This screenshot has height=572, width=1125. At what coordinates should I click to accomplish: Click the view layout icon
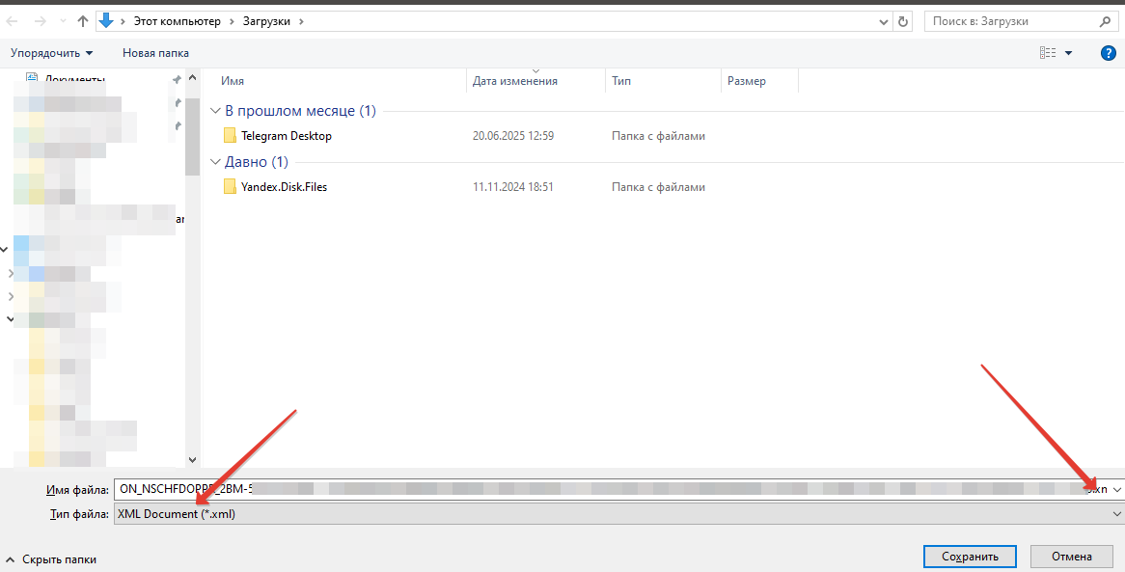pos(1048,53)
